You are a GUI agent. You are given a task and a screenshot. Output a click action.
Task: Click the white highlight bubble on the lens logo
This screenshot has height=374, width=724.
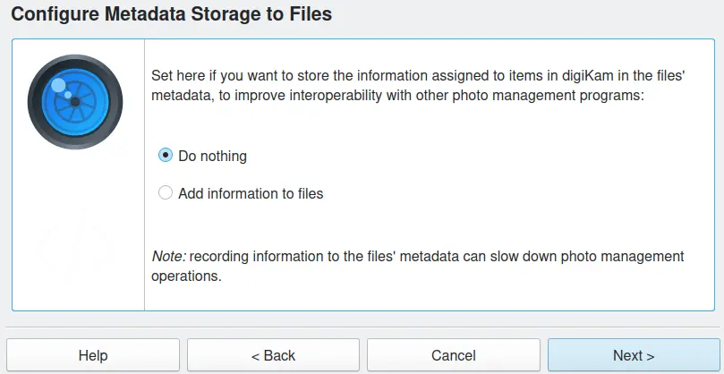(59, 87)
